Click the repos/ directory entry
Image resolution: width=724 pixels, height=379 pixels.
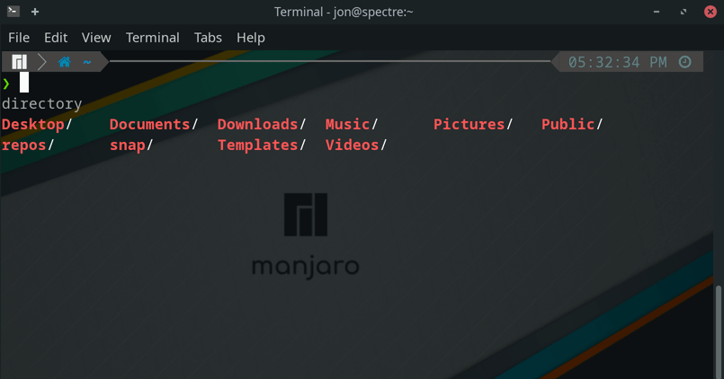(28, 145)
